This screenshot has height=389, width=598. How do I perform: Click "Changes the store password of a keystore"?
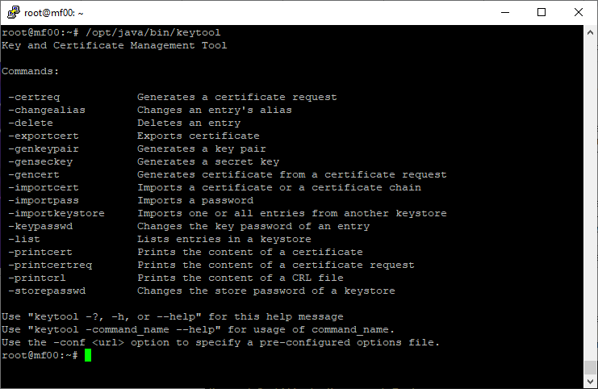click(266, 291)
